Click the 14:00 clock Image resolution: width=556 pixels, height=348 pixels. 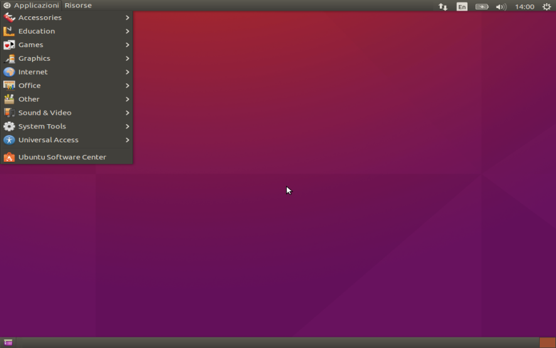click(524, 6)
